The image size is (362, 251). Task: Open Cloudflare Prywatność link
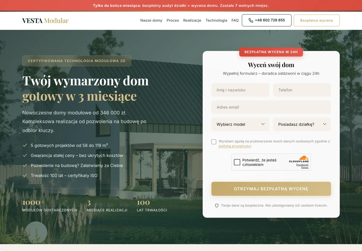point(302,165)
